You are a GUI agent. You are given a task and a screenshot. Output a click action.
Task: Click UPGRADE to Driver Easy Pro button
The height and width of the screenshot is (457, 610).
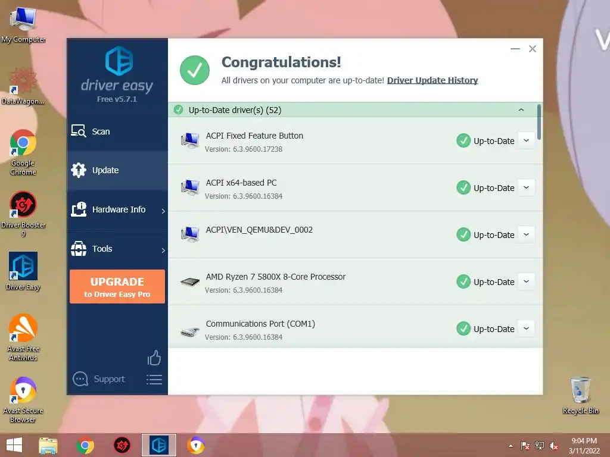[117, 286]
